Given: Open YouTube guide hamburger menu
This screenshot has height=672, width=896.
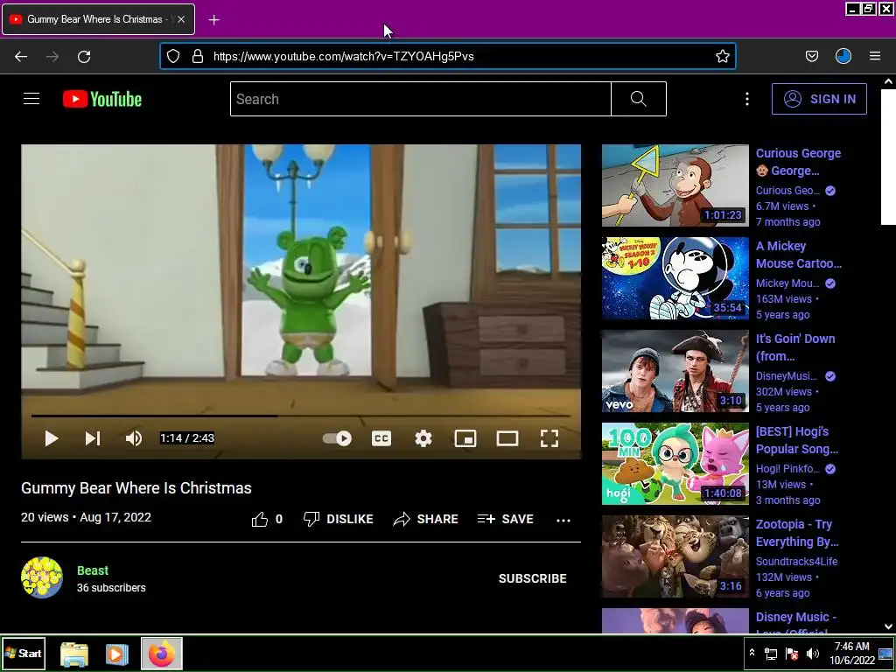Looking at the screenshot, I should click(x=31, y=99).
